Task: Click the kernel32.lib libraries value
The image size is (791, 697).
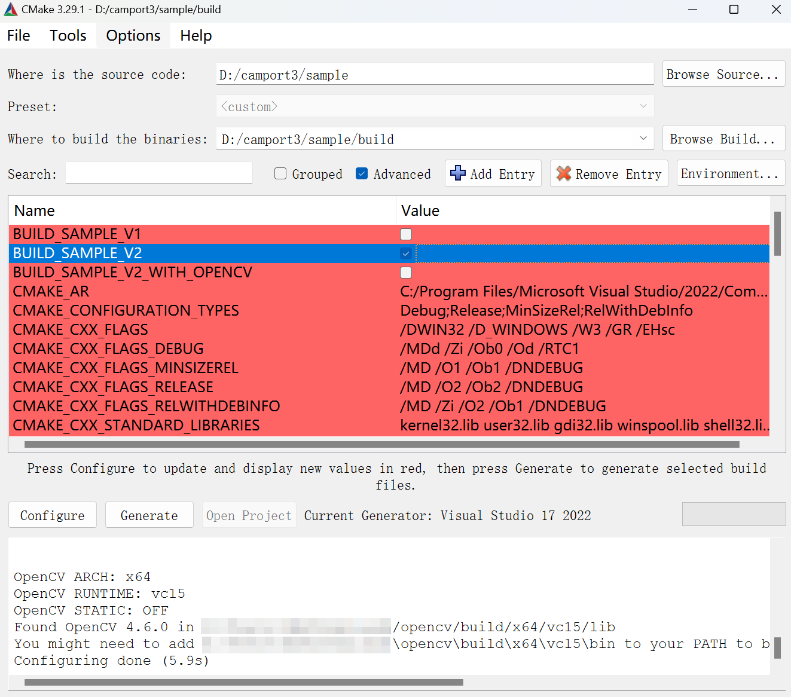Action: click(x=584, y=426)
